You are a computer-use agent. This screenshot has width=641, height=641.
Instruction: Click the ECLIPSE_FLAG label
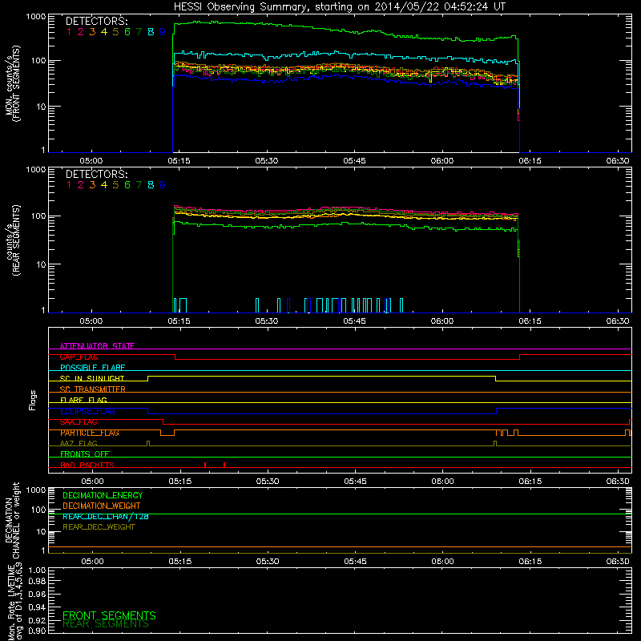click(x=87, y=411)
